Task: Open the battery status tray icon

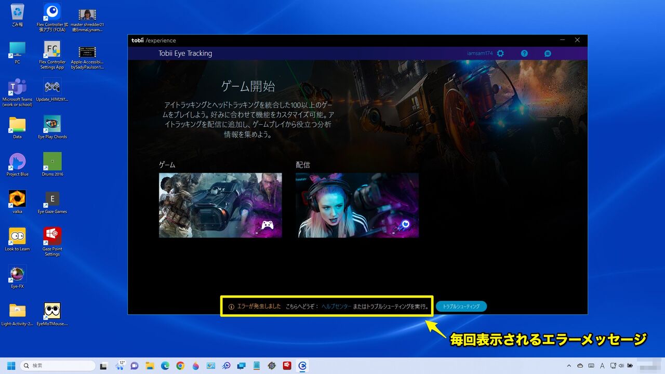Action: point(630,366)
